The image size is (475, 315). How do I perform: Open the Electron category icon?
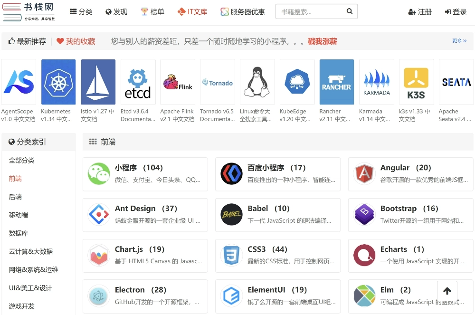(x=99, y=296)
